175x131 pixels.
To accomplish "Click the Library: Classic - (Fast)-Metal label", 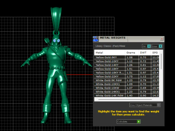I will click(110, 46).
